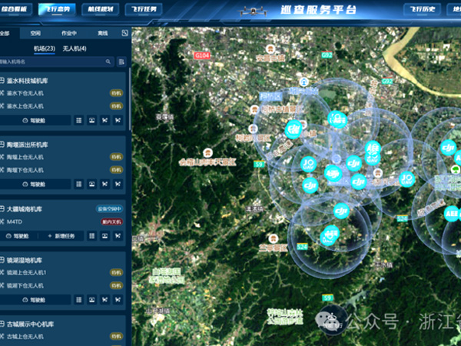Screen dimensions: 461x346
Task: Open 驾驶舱 for 大疆城南机库
Action: (x=18, y=236)
